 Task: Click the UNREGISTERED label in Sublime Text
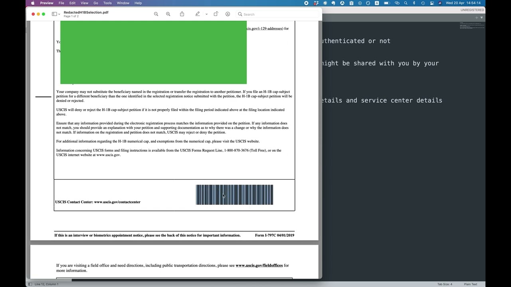click(x=472, y=10)
